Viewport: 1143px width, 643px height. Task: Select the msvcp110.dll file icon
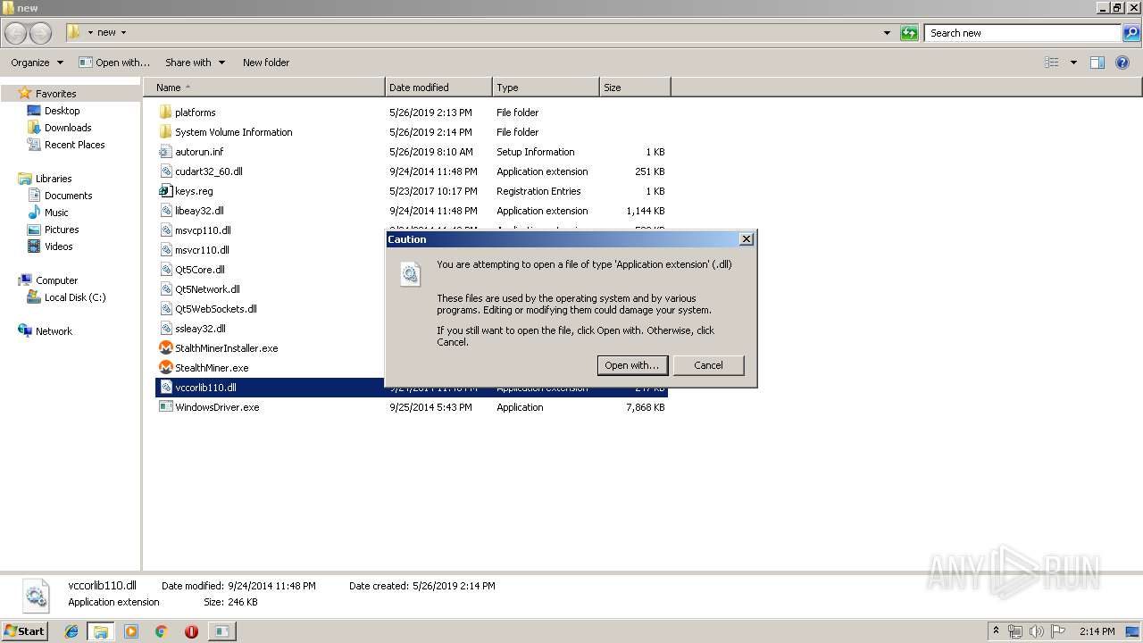click(x=165, y=230)
